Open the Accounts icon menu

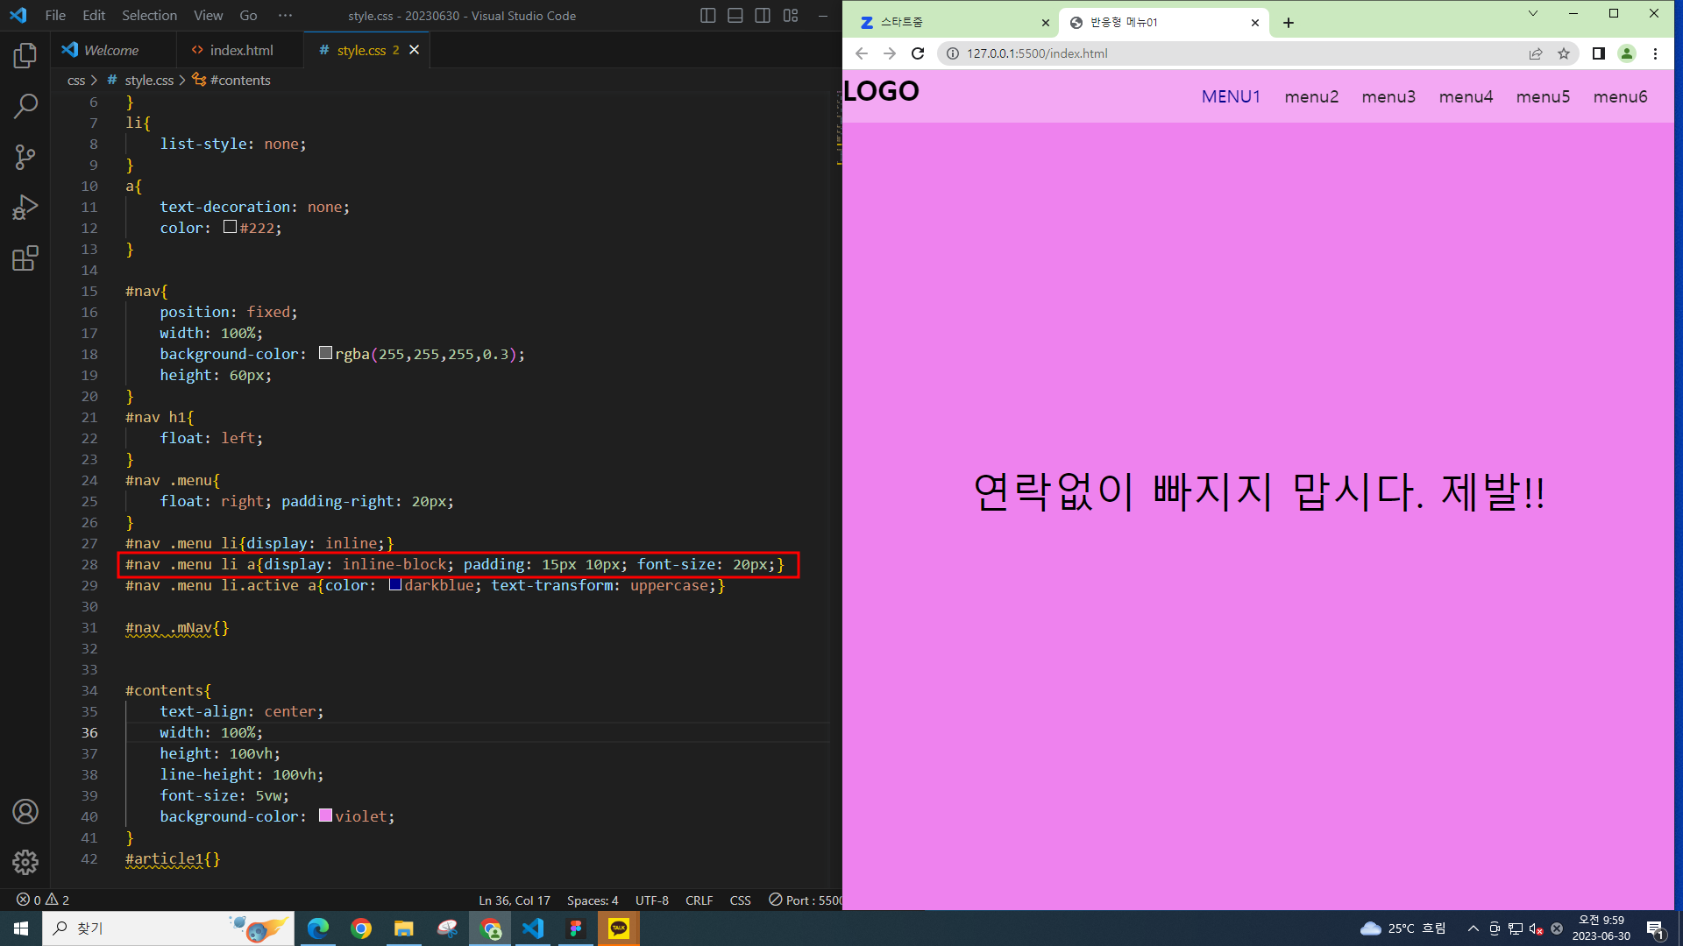click(x=25, y=812)
